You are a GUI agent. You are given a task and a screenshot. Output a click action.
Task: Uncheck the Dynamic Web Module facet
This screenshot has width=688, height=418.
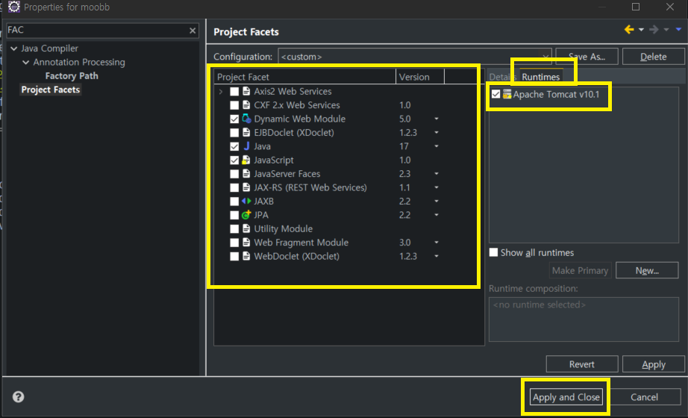coord(234,119)
